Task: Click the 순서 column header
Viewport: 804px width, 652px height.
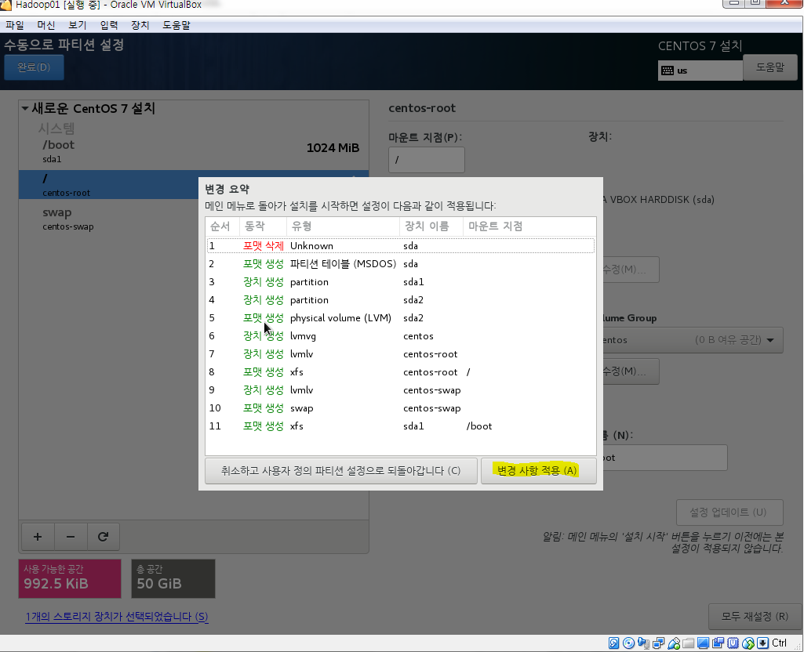Action: [x=222, y=226]
